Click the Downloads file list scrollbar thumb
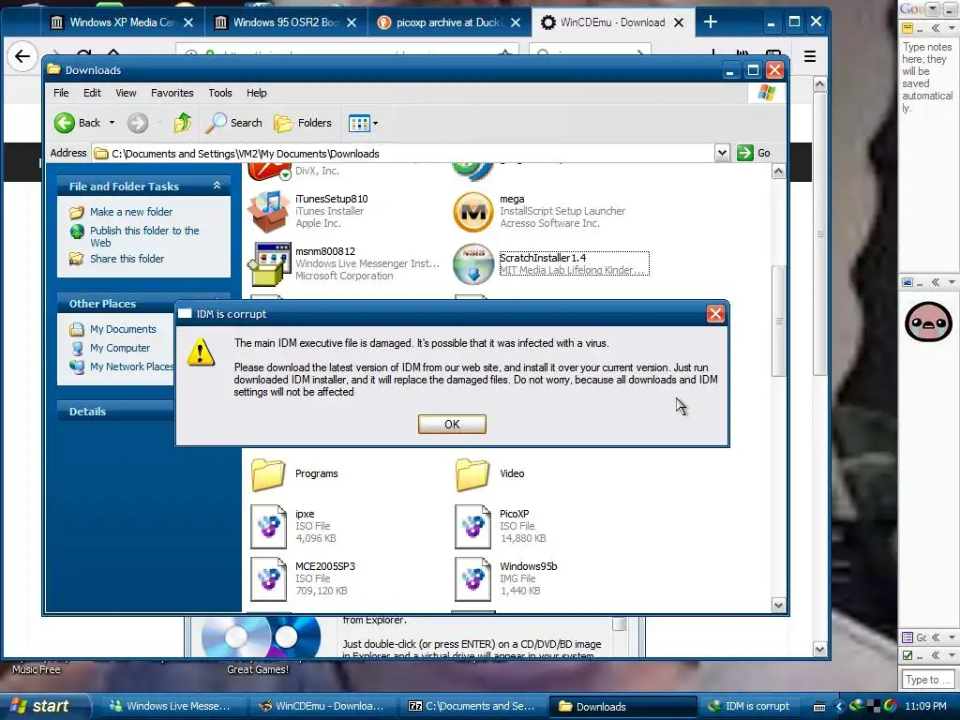 (779, 321)
